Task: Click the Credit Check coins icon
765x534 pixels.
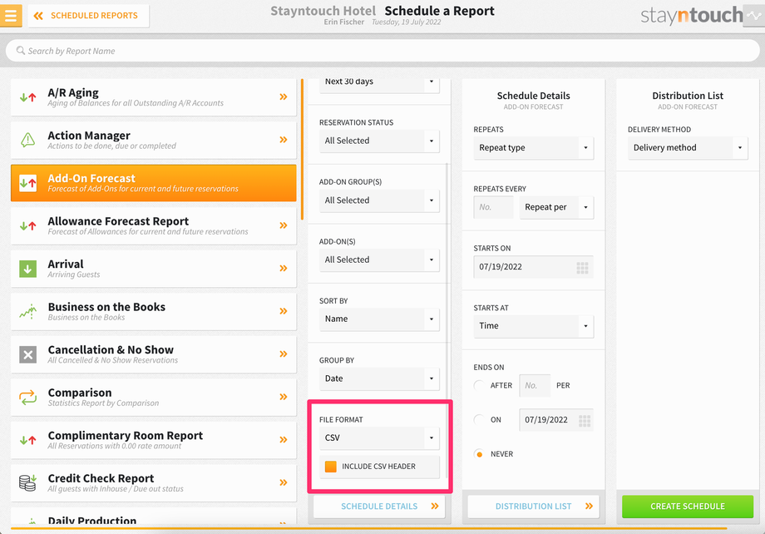Action: point(27,482)
